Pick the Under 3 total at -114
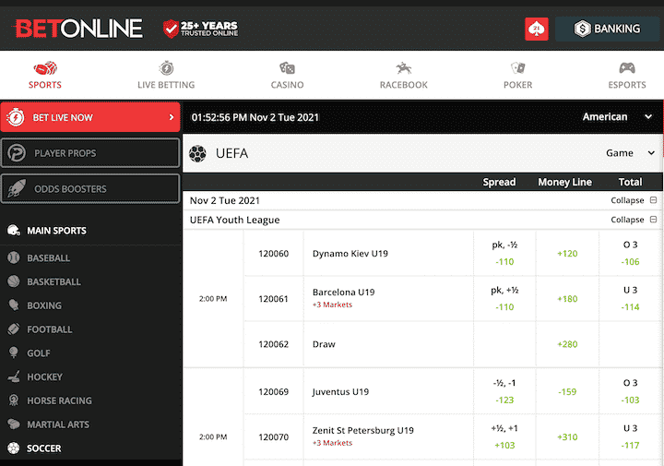Image resolution: width=664 pixels, height=466 pixels. 630,299
